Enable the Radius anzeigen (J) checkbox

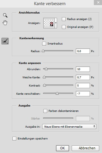pos(64,19)
